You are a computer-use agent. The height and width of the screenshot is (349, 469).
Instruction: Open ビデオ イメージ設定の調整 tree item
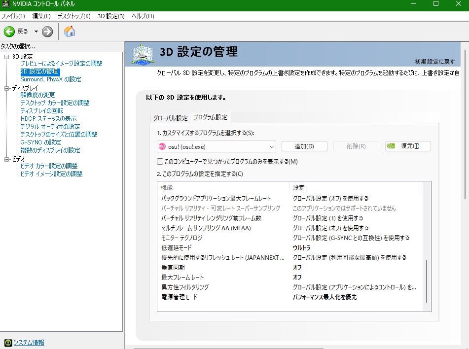pos(51,174)
